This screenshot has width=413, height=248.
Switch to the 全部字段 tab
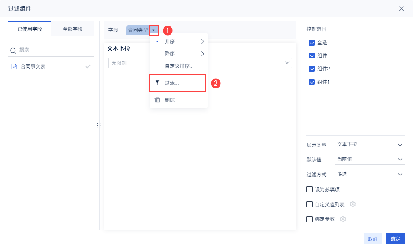[73, 29]
